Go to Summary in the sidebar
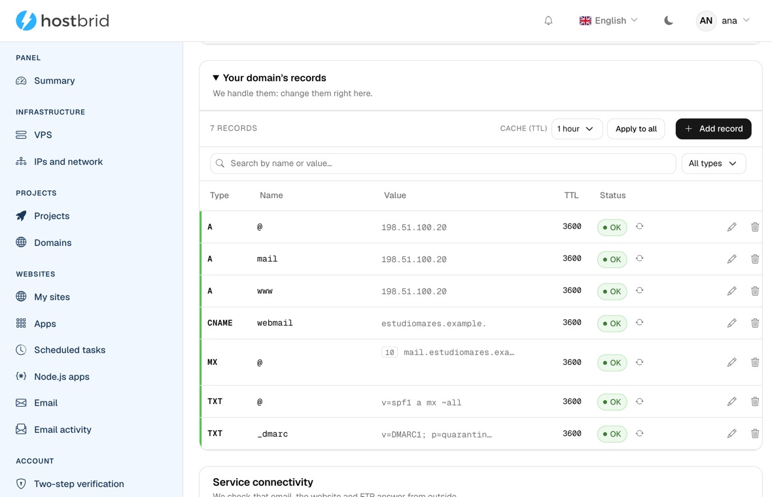This screenshot has height=497, width=772. (x=54, y=80)
